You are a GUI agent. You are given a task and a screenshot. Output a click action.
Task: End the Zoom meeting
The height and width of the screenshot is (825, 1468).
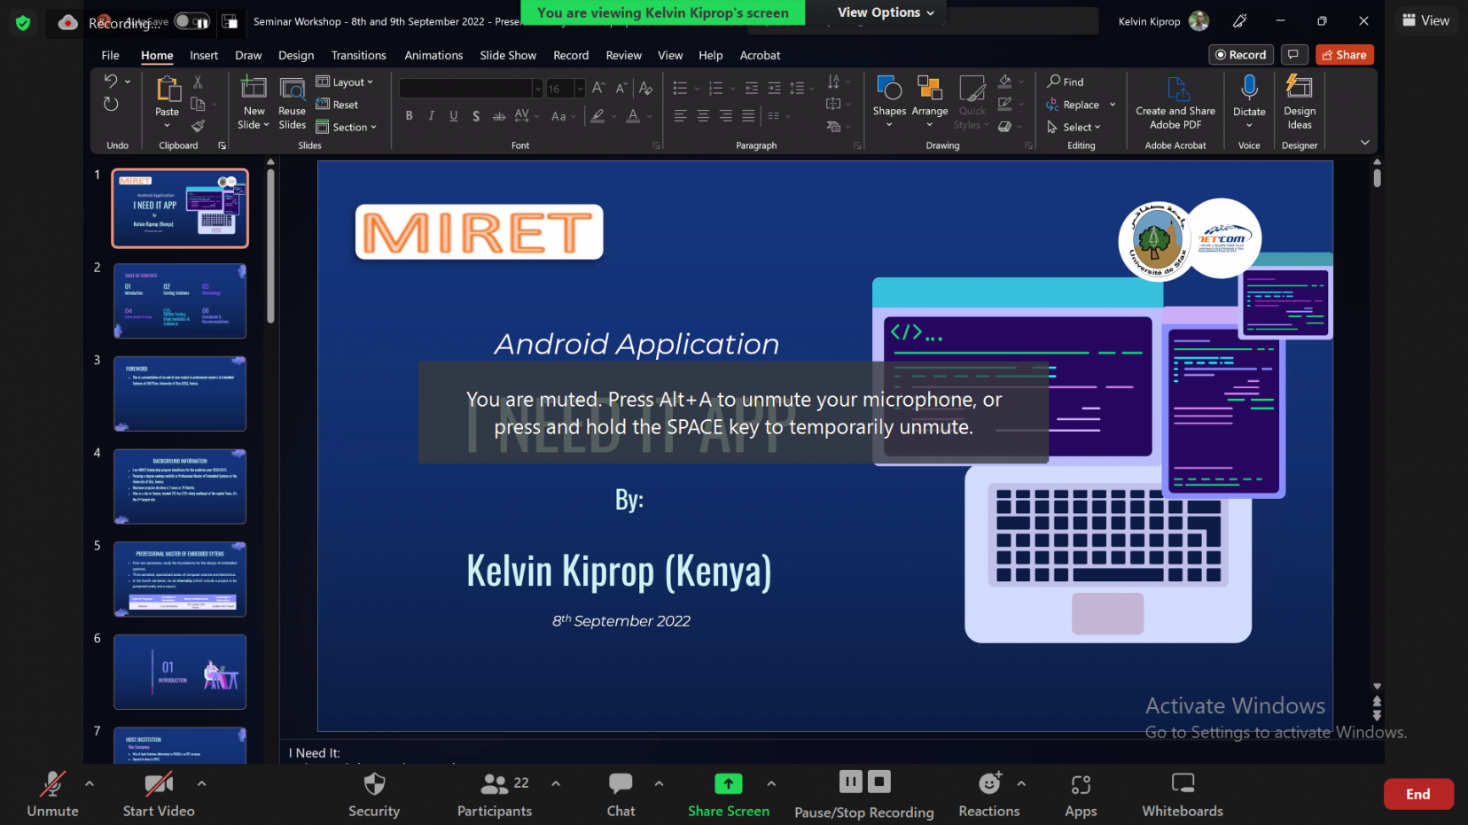pyautogui.click(x=1417, y=793)
